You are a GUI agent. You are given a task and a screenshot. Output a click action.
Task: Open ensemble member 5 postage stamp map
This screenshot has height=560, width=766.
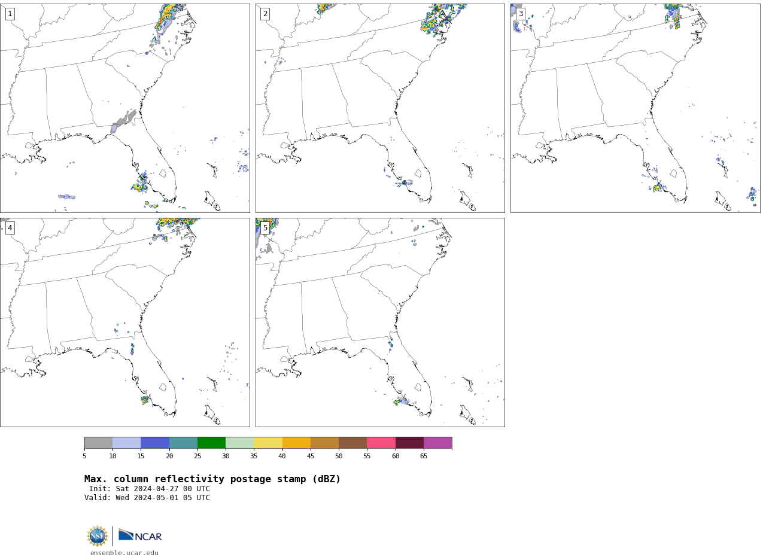380,322
